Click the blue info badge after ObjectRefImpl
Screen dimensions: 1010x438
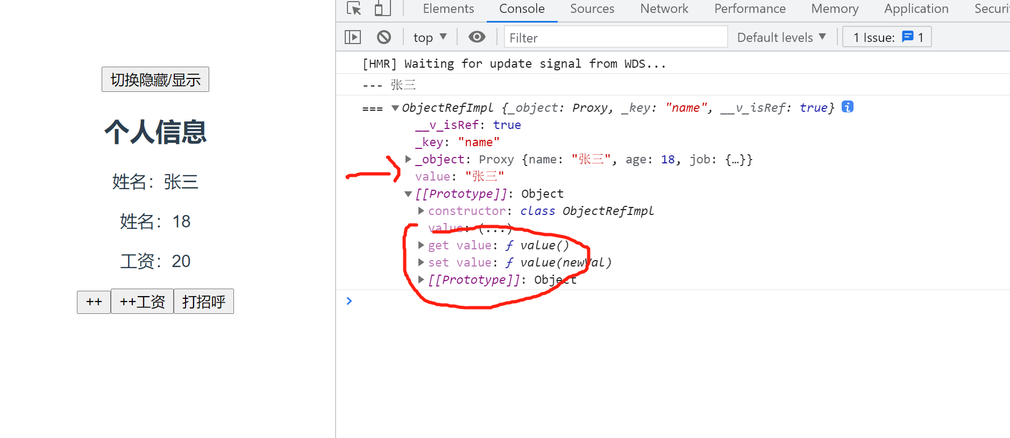point(848,107)
